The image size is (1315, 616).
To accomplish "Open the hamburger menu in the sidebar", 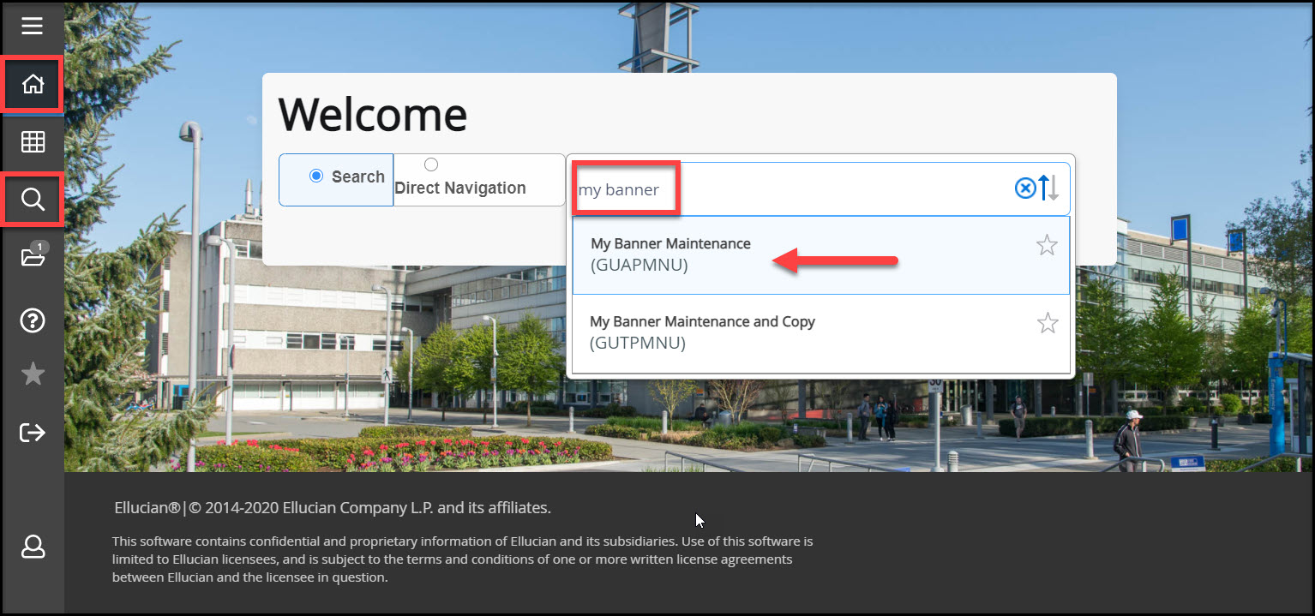I will coord(33,26).
